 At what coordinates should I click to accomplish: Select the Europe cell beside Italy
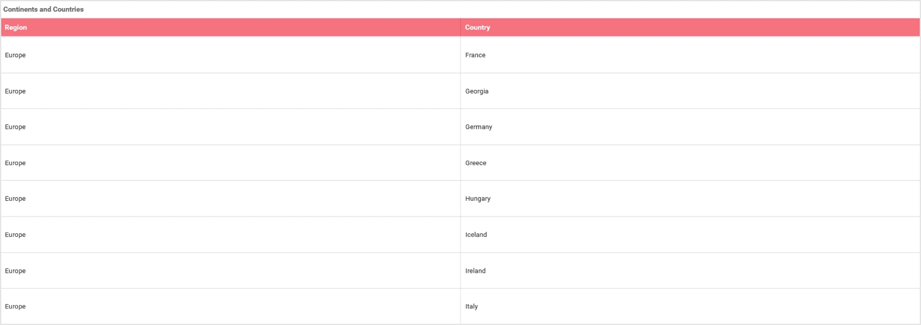[x=15, y=307]
